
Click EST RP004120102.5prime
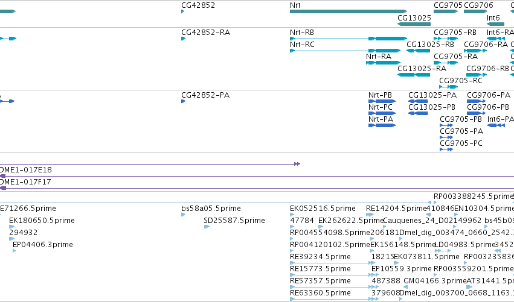(330, 245)
